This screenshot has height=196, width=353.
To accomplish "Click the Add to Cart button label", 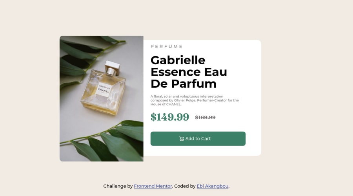I will [x=198, y=139].
